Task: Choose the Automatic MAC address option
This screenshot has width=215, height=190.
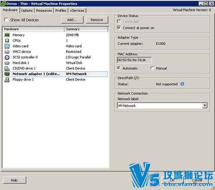Action: point(119,68)
